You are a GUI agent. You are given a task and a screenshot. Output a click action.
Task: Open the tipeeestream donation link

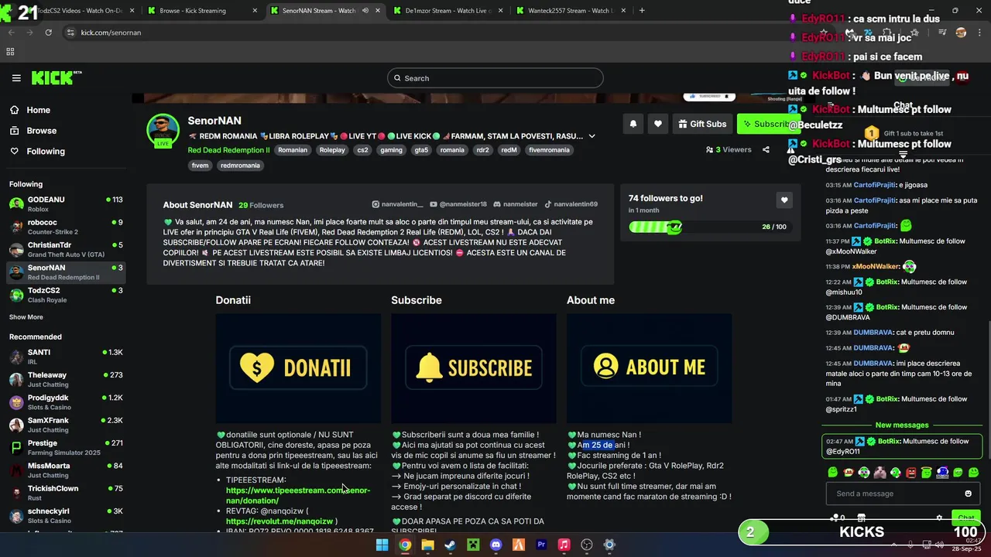click(x=298, y=495)
